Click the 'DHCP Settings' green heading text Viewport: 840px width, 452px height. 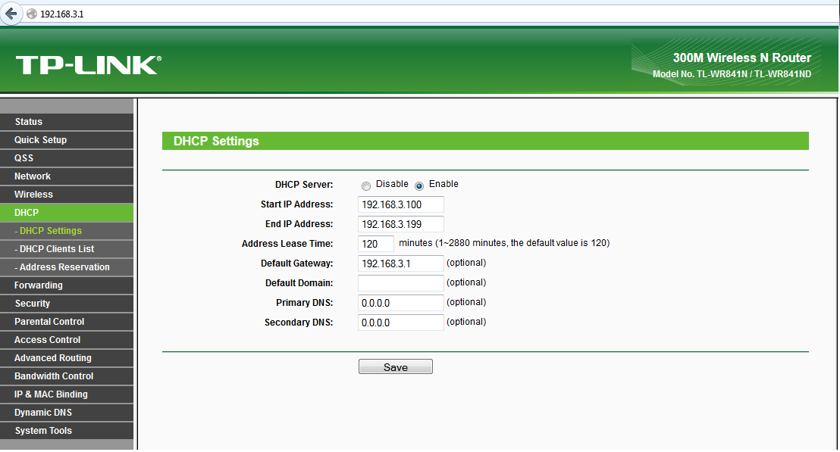tap(216, 142)
